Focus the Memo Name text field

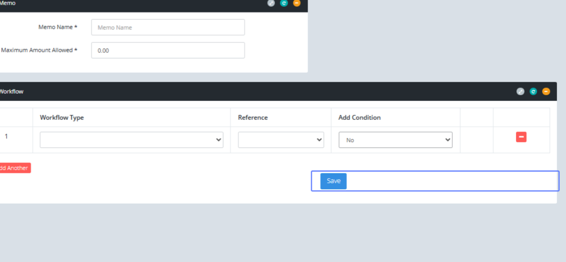coord(168,27)
